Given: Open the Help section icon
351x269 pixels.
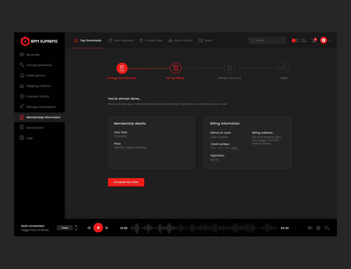Looking at the screenshot, I should (22, 138).
